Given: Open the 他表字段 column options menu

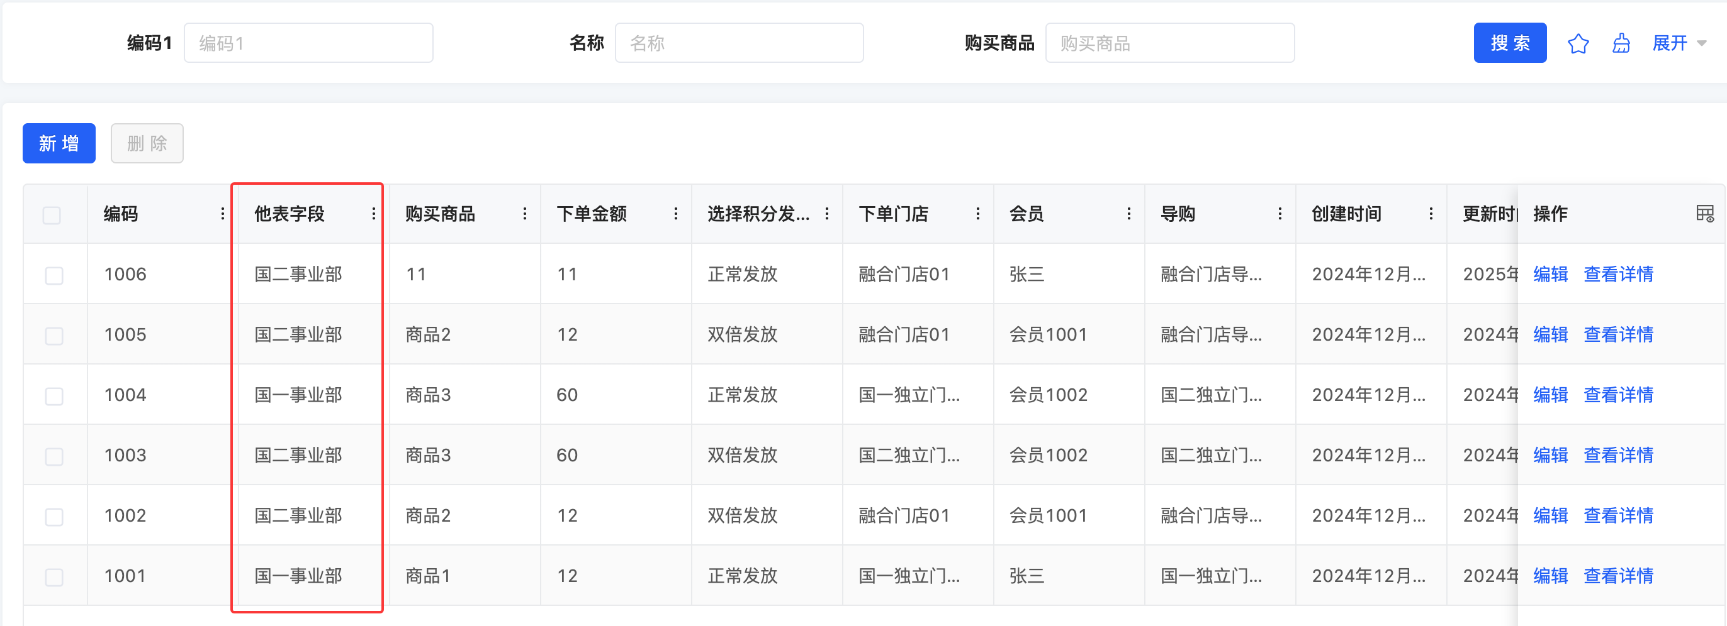Looking at the screenshot, I should tap(373, 214).
